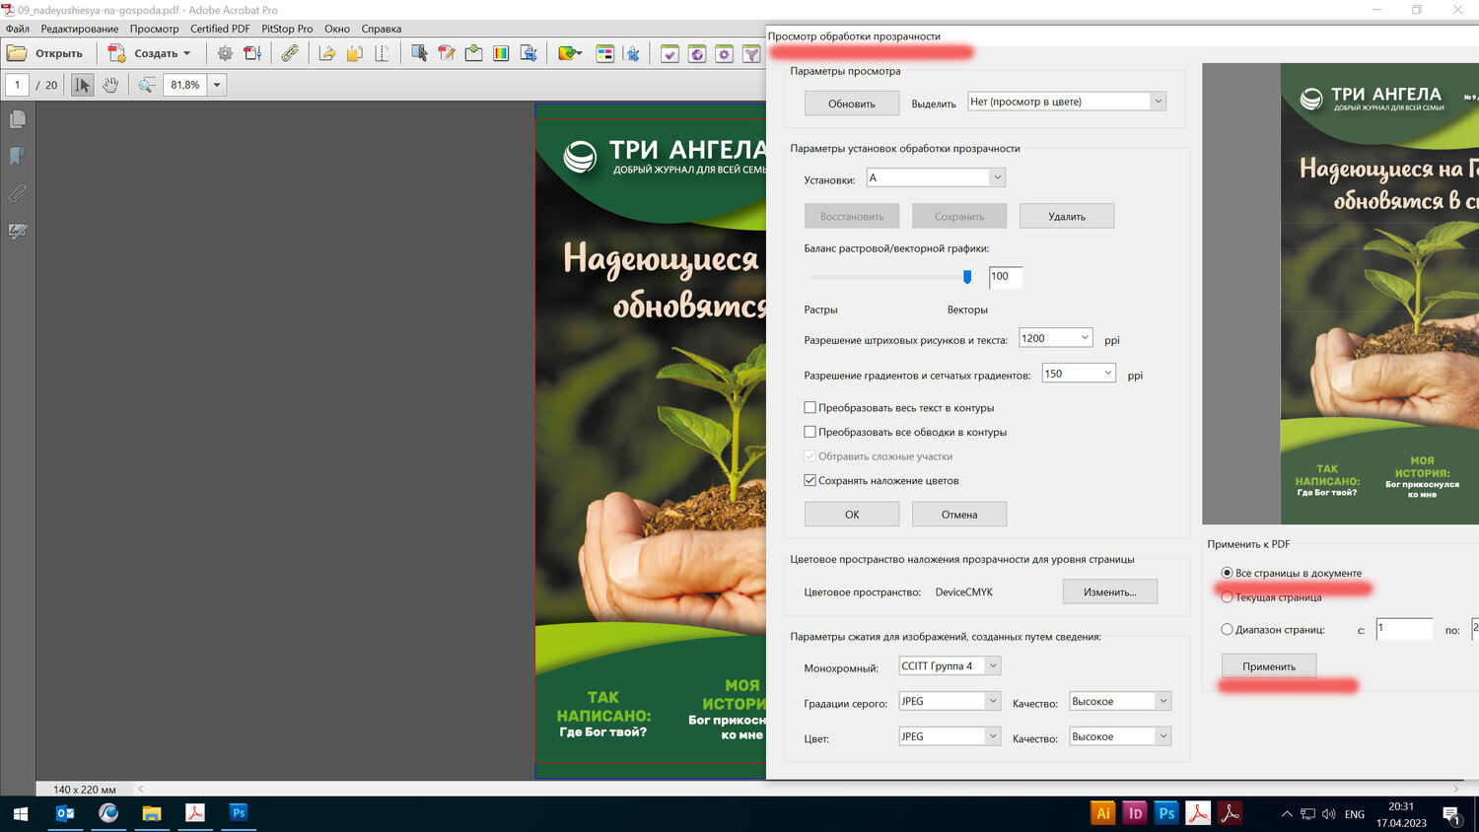Open gradient and mesh resolution dropdown
Image resolution: width=1479 pixels, height=832 pixels.
(1079, 374)
